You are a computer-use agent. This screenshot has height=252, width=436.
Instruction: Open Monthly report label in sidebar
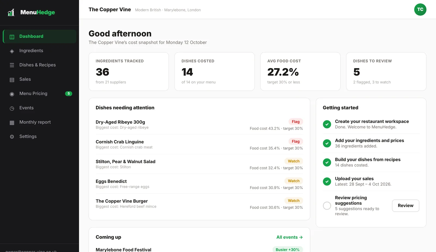pyautogui.click(x=35, y=122)
